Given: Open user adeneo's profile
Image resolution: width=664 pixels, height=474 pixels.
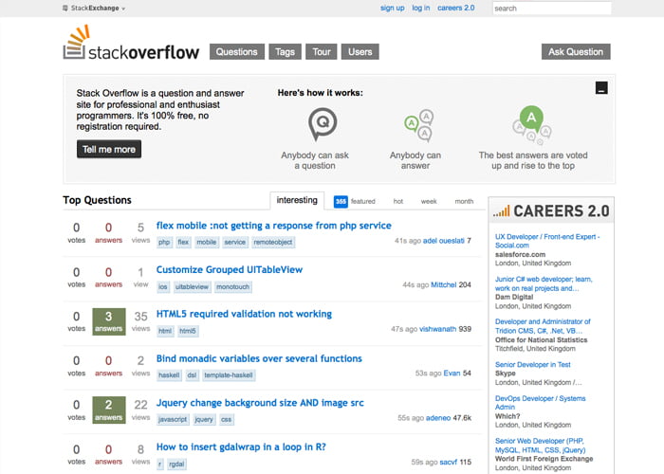Looking at the screenshot, I should point(438,418).
